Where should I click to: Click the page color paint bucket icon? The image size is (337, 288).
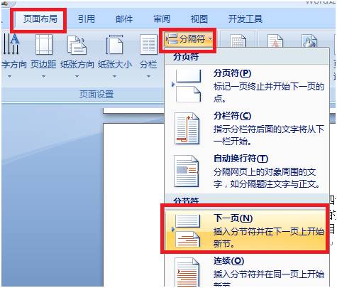[309, 41]
